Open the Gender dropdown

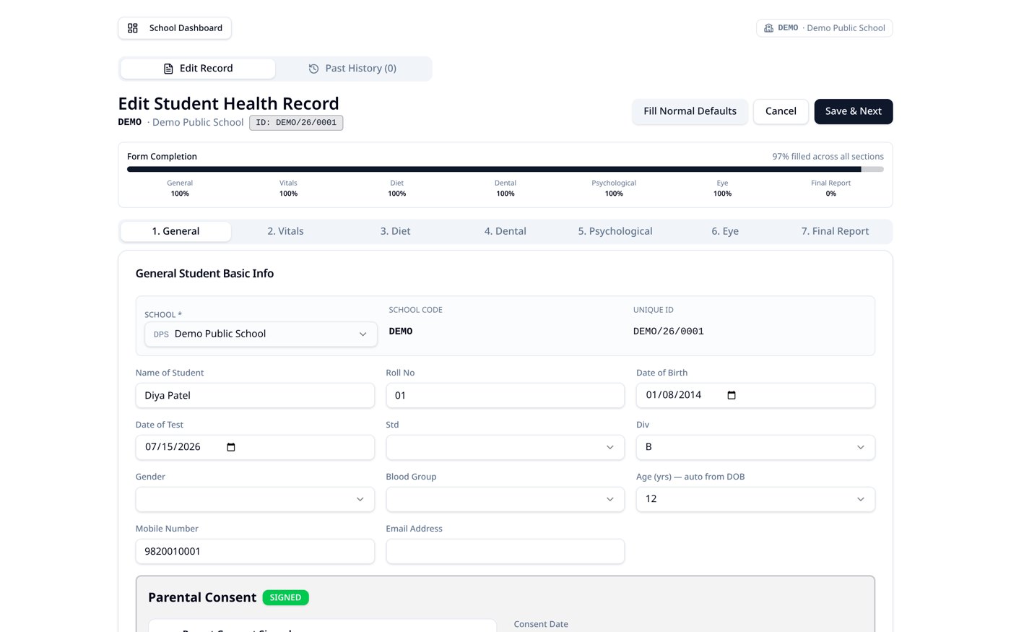tap(255, 499)
